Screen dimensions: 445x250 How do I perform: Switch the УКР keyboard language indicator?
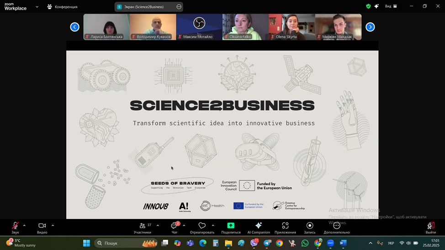[391, 243]
